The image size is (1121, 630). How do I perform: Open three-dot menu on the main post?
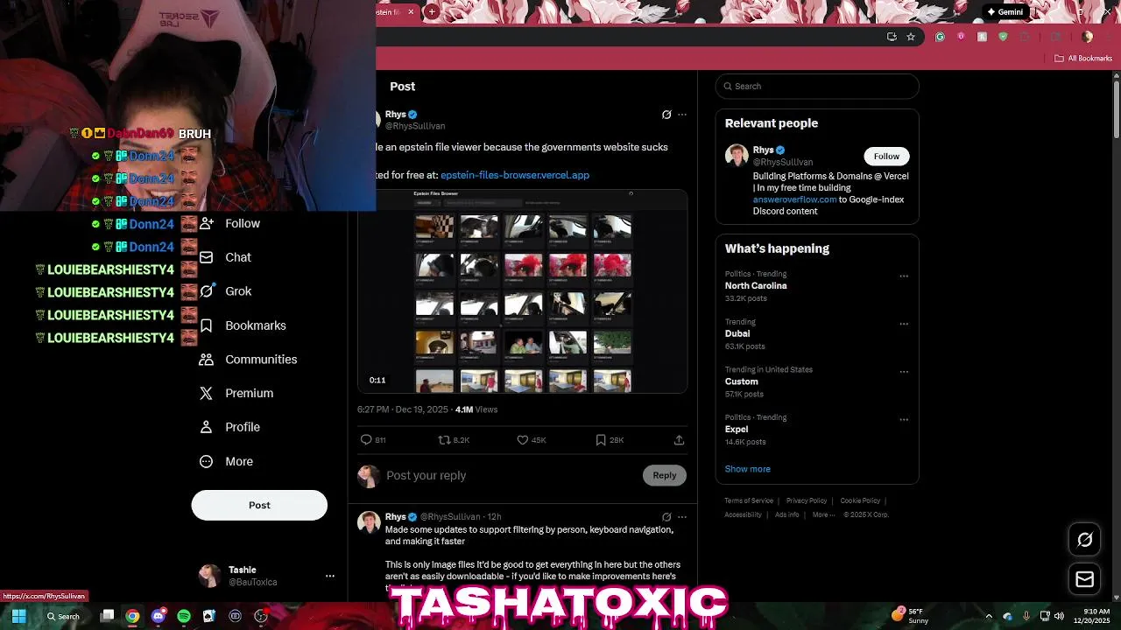(x=682, y=115)
